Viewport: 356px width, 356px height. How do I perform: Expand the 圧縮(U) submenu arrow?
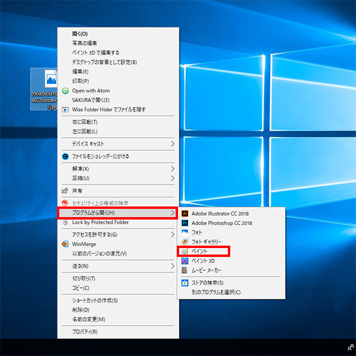tap(173, 178)
